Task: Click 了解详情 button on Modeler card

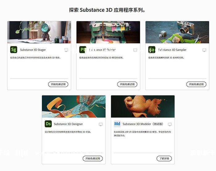Action: (x=164, y=158)
